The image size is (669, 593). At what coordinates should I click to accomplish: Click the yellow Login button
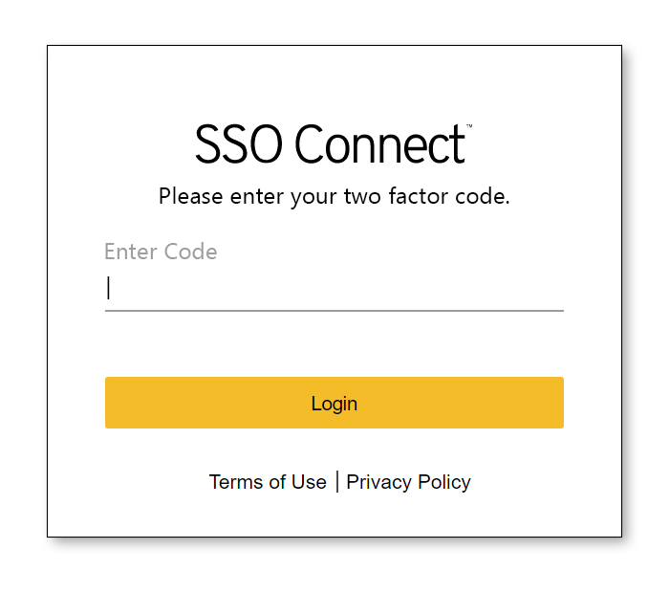(x=334, y=403)
